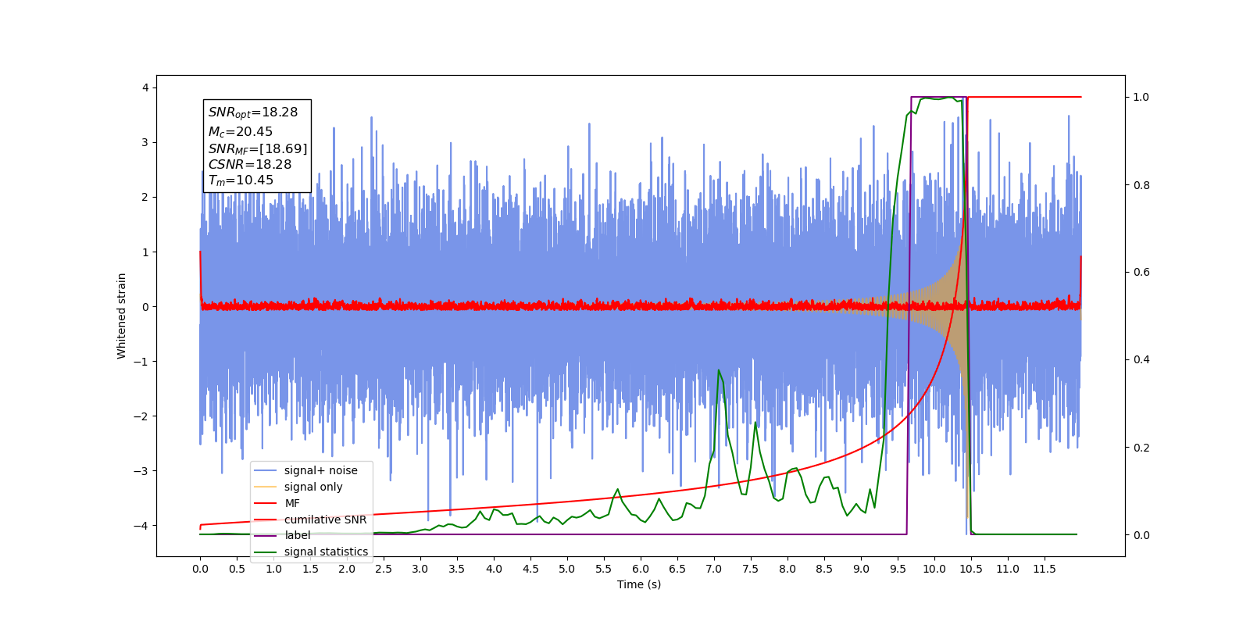Click the 0.0 tick on the time axis
Screen dimensions: 1250x625
[200, 569]
